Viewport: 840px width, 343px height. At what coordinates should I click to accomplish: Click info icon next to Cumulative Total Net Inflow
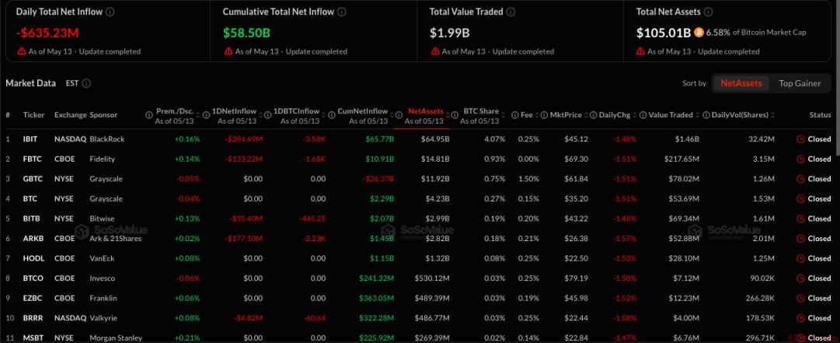pyautogui.click(x=342, y=12)
